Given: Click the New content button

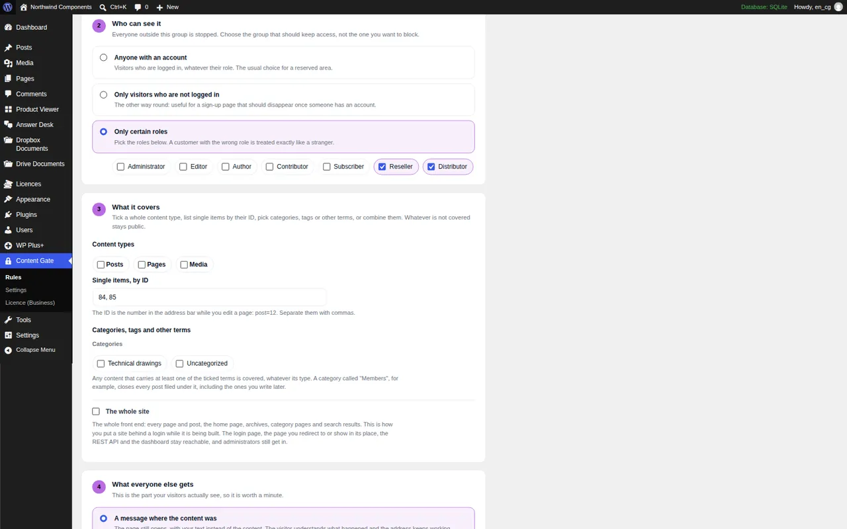Looking at the screenshot, I should [167, 7].
